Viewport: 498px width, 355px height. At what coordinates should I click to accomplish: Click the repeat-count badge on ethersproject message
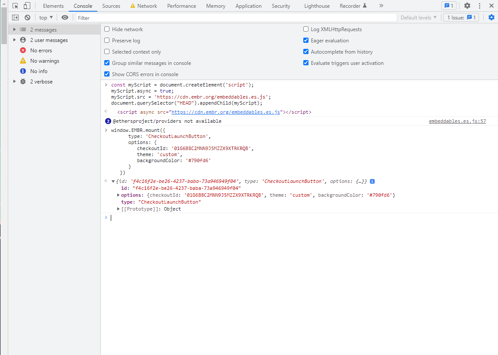click(108, 121)
